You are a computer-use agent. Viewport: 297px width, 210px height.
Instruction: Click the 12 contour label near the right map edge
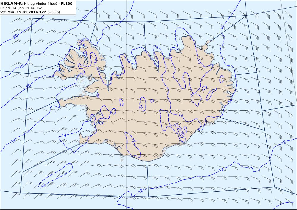283,143
